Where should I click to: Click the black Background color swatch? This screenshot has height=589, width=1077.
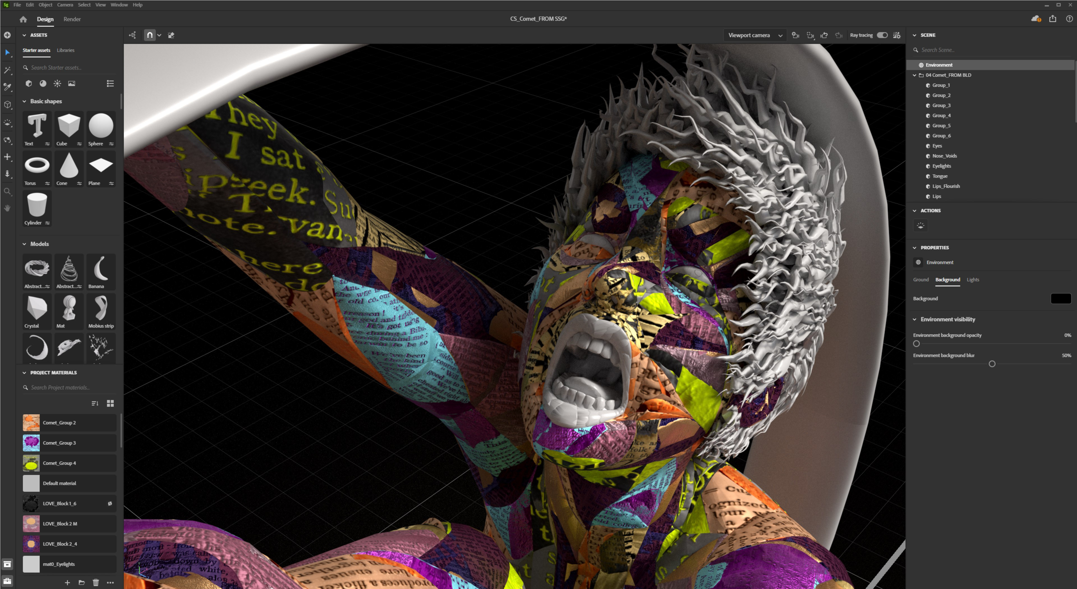coord(1061,298)
